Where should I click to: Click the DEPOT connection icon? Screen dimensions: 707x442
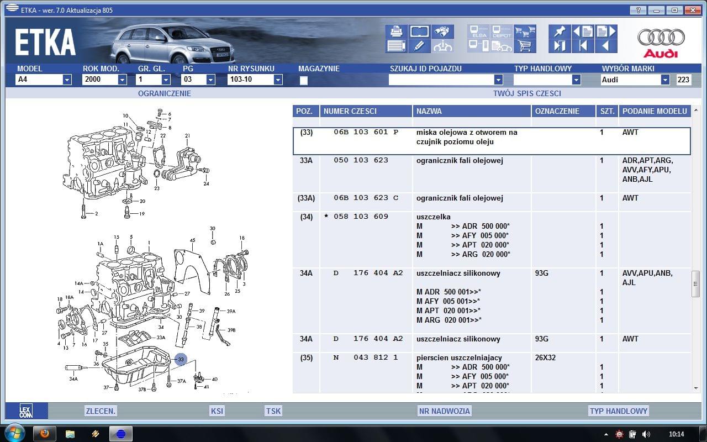[502, 31]
